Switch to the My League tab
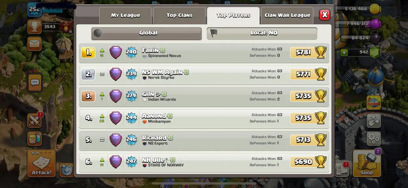The height and width of the screenshot is (188, 408). (126, 16)
